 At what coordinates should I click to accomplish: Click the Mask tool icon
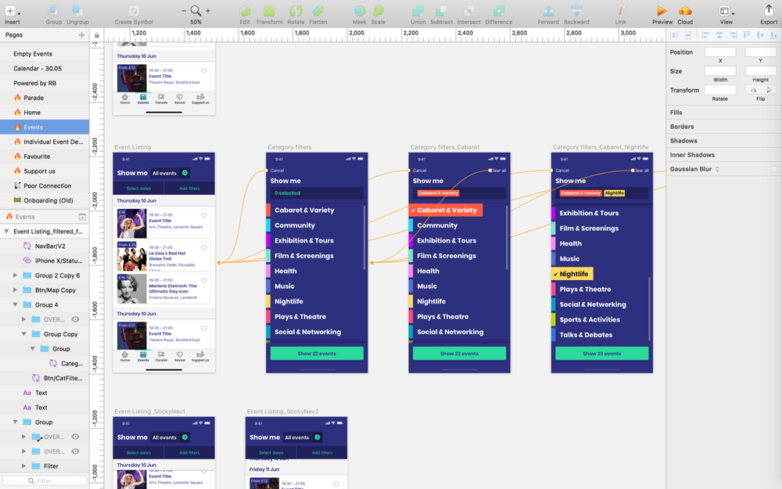359,11
